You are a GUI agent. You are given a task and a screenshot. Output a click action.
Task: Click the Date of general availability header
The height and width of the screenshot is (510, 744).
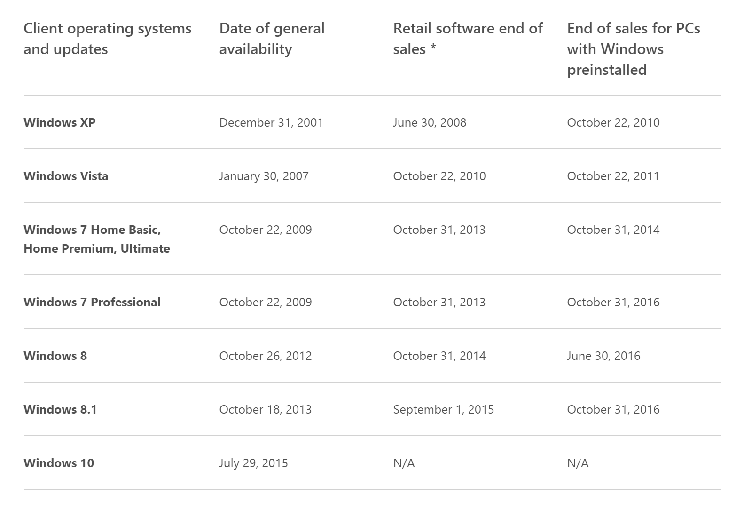tap(272, 39)
